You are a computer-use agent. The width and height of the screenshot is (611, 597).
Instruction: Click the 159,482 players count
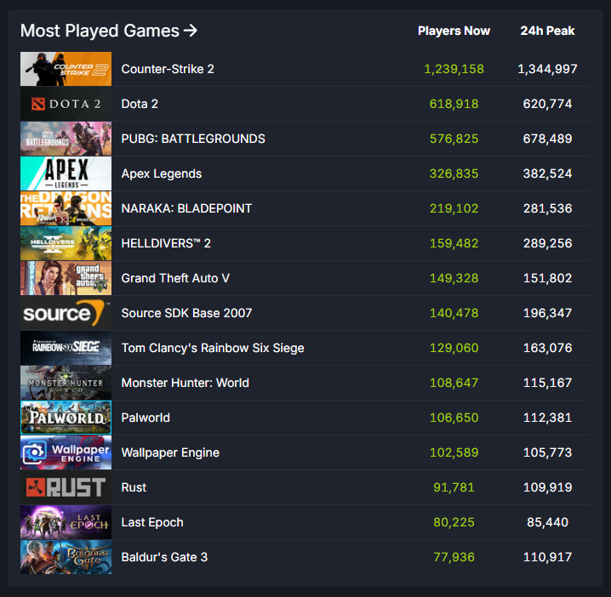coord(454,243)
